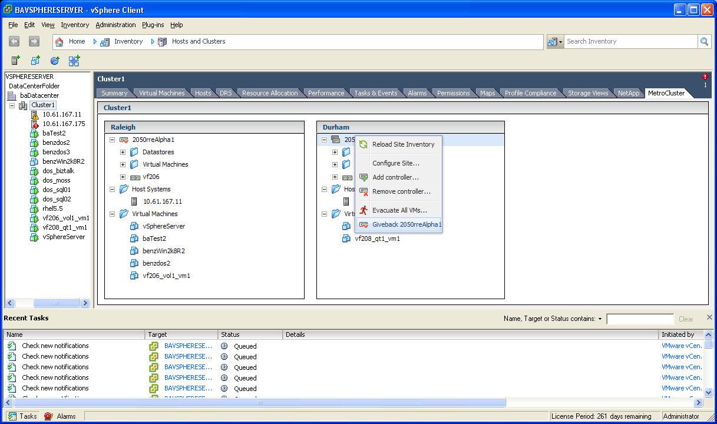This screenshot has width=717, height=424.
Task: Open the Administration menu
Action: coord(115,25)
